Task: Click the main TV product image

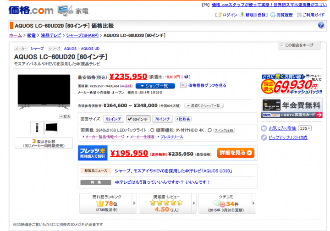Action: click(x=44, y=92)
